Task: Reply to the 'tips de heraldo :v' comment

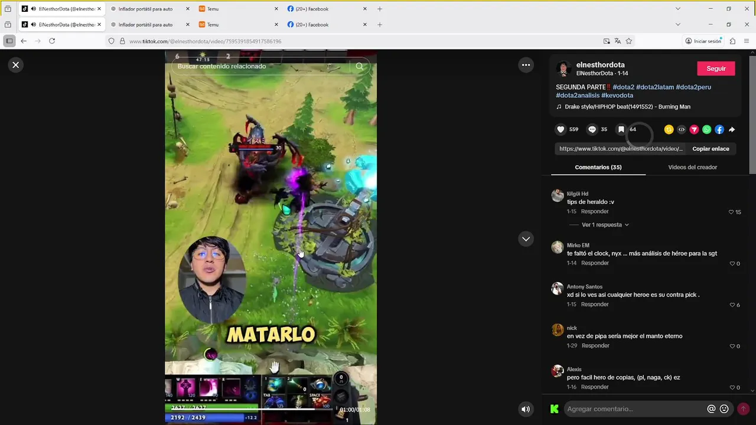Action: (x=595, y=211)
